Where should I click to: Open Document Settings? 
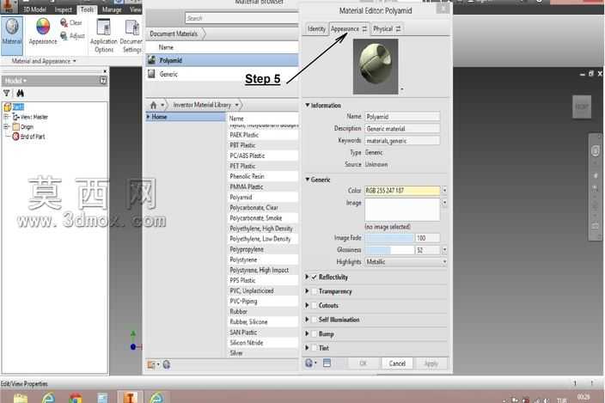(x=131, y=35)
